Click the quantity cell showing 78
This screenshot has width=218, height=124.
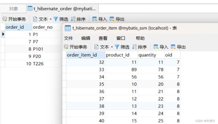click(x=151, y=70)
